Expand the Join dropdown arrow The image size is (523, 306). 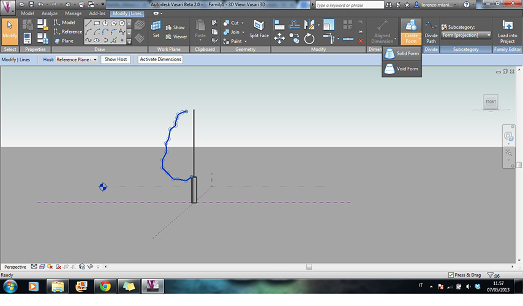pos(243,32)
